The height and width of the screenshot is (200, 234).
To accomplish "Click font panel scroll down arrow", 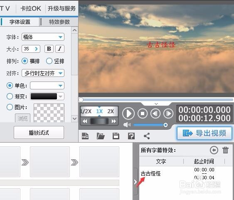I will point(74,119).
